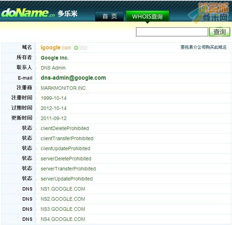The height and width of the screenshot is (225, 232).
Task: Select the MARKMONITOR INC. registrar text
Action: pos(64,88)
